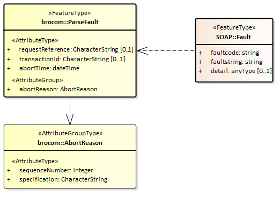The height and width of the screenshot is (211, 280).
Task: Click the plus icon beside abortReason
Action: click(9, 89)
